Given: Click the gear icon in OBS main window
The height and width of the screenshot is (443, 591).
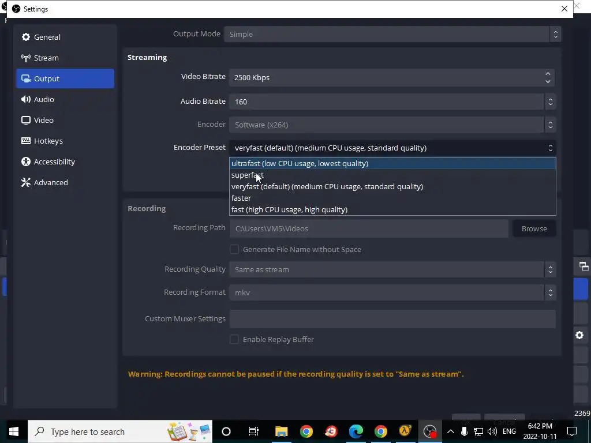Looking at the screenshot, I should tap(579, 335).
